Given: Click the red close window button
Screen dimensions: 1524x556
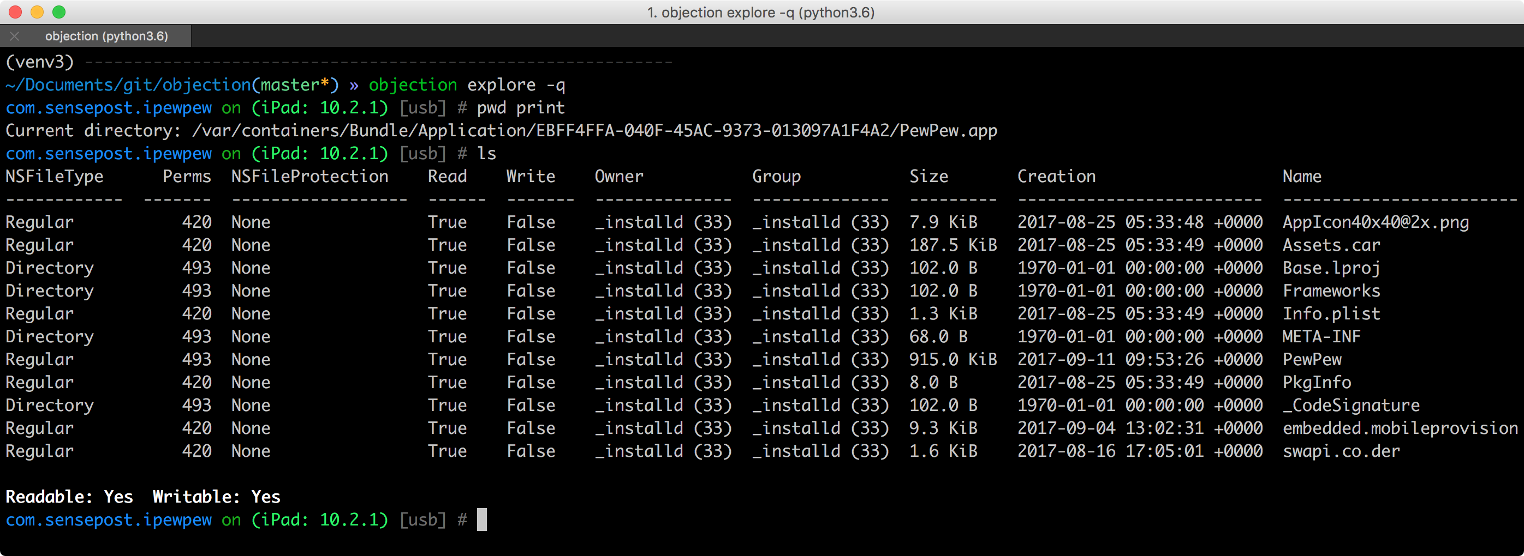Looking at the screenshot, I should pos(15,12).
